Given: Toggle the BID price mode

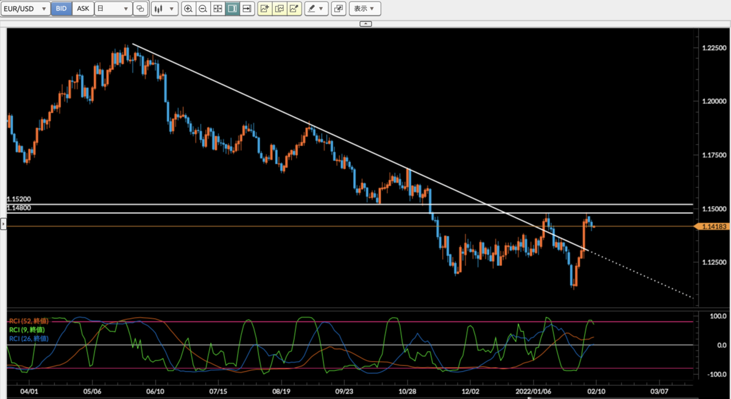Looking at the screenshot, I should [61, 9].
